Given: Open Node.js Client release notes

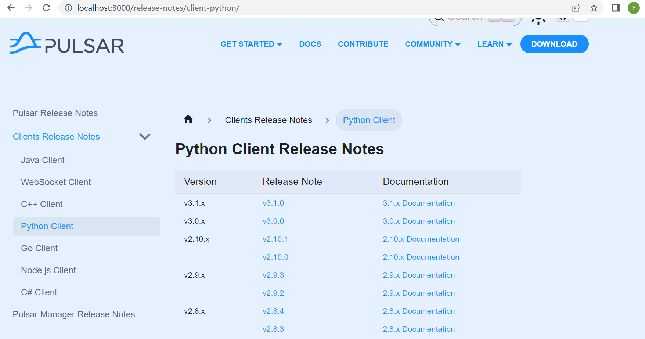Looking at the screenshot, I should click(48, 270).
